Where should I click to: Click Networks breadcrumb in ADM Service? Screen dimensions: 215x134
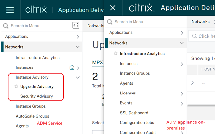pos(95,25)
